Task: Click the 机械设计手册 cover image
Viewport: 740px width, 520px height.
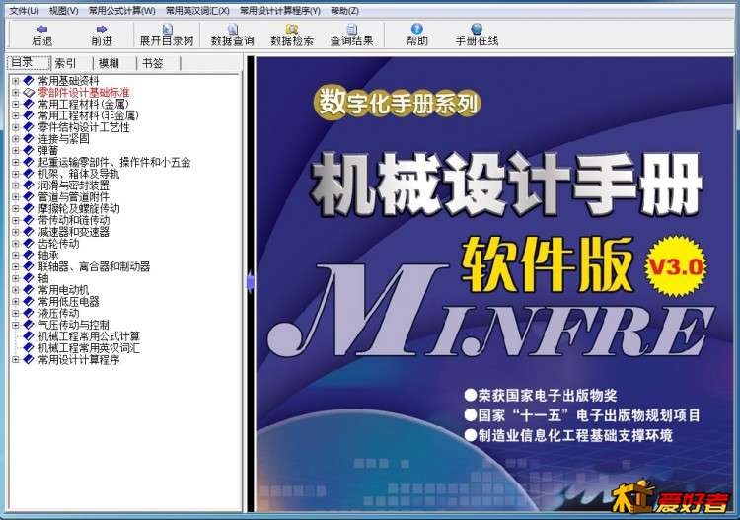Action: pos(494,284)
